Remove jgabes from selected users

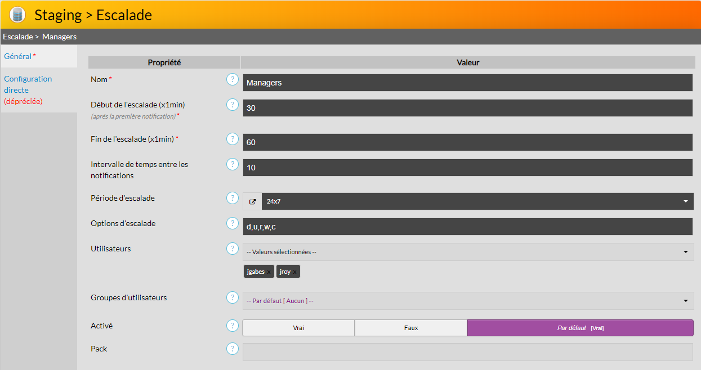coord(269,272)
